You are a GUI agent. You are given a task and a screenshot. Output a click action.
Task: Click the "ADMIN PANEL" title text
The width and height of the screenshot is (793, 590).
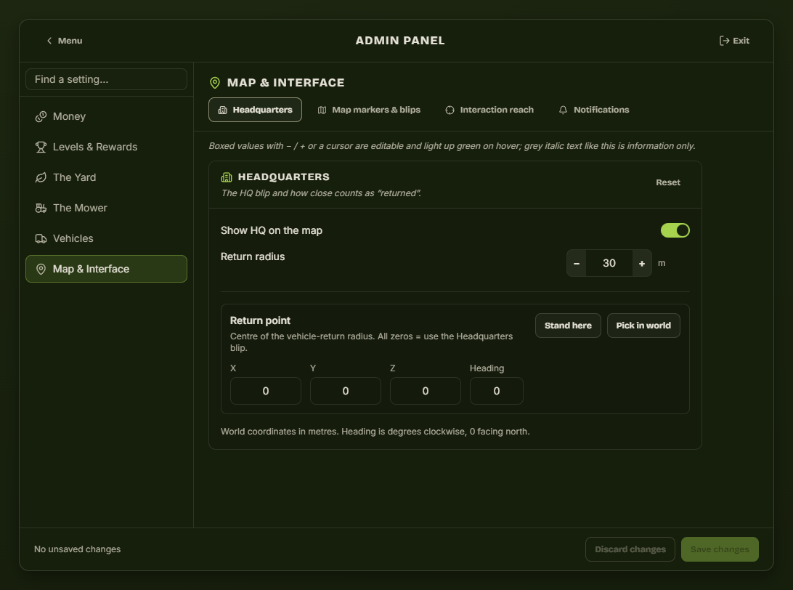(x=400, y=41)
